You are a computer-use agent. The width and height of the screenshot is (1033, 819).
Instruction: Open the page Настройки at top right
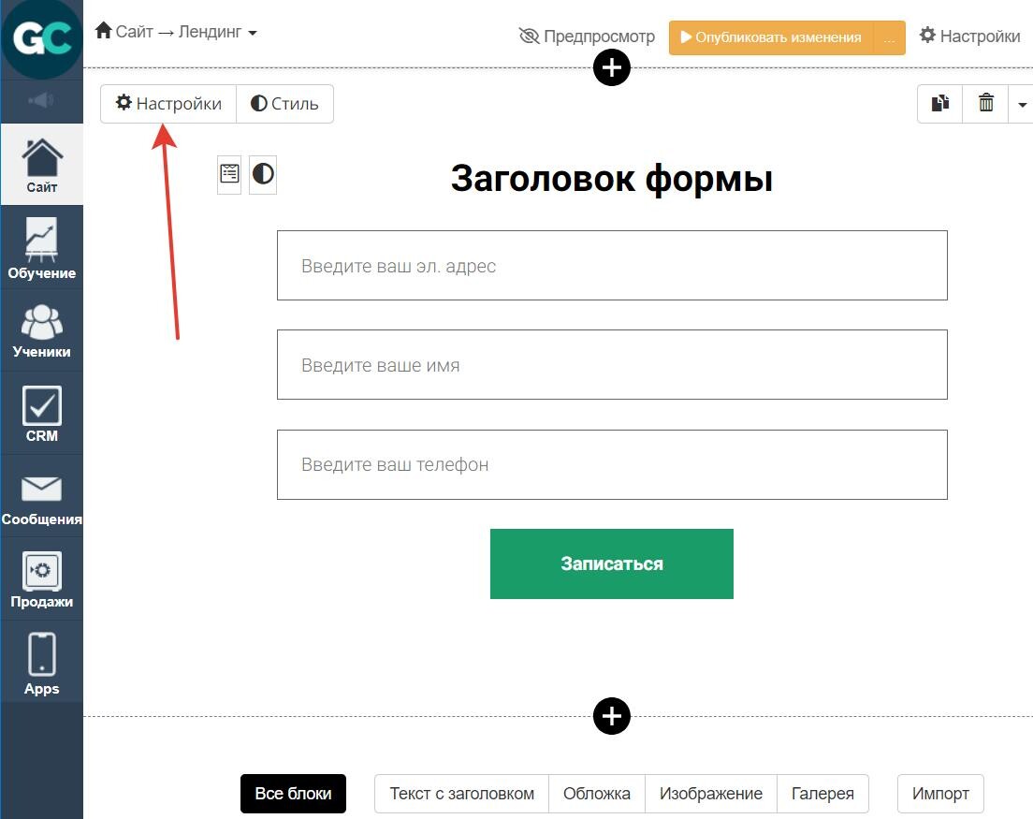(969, 36)
